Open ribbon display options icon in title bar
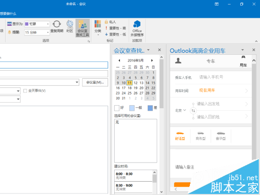 pyautogui.click(x=217, y=4)
